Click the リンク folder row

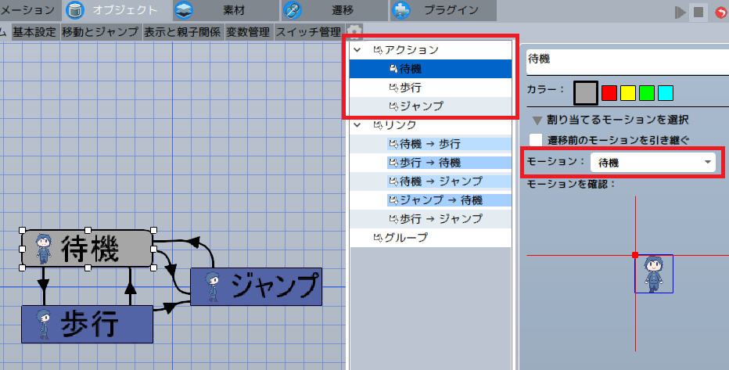pyautogui.click(x=430, y=125)
